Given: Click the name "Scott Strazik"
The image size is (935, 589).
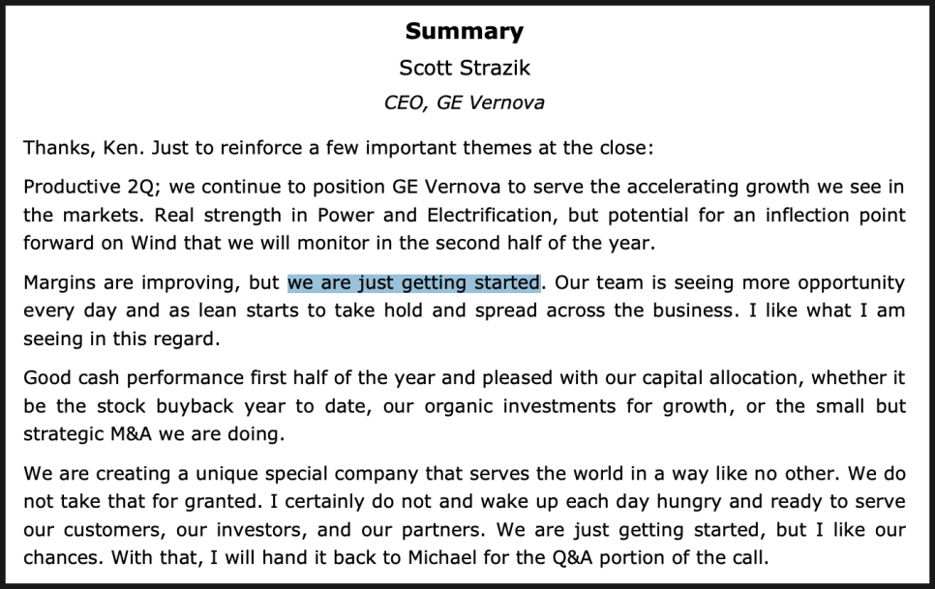Looking at the screenshot, I should (465, 68).
